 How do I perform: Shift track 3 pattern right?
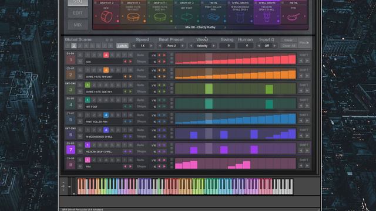coord(307,91)
